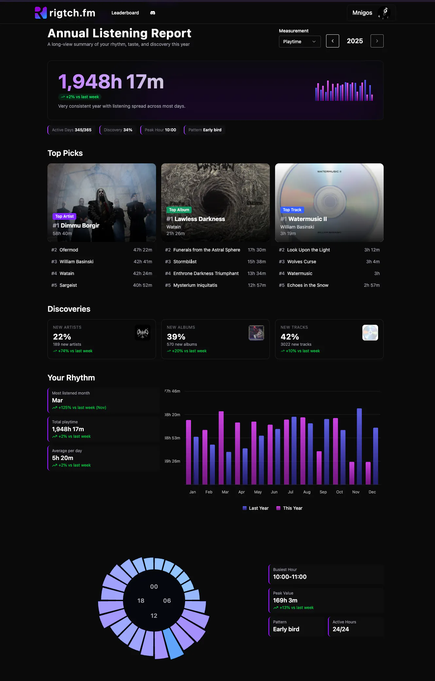
Task: Click the trend arrow under 570 new albums
Action: pyautogui.click(x=169, y=351)
